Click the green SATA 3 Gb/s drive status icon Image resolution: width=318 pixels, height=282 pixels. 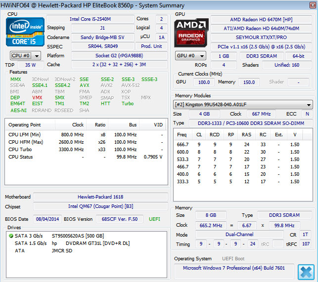coord(11,236)
